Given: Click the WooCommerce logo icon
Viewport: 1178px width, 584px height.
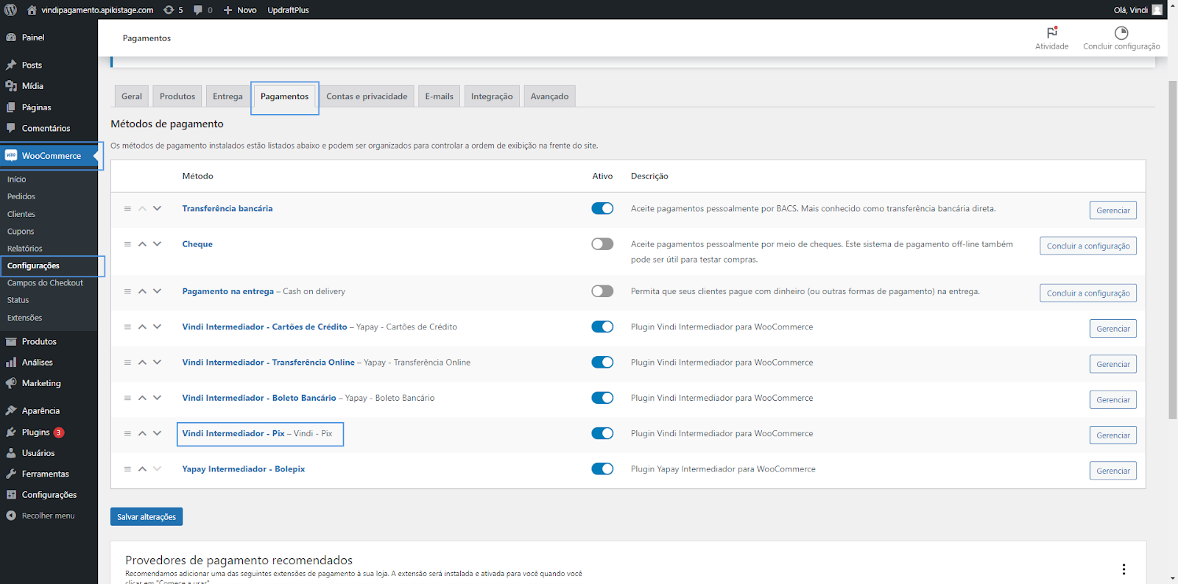Looking at the screenshot, I should 11,155.
